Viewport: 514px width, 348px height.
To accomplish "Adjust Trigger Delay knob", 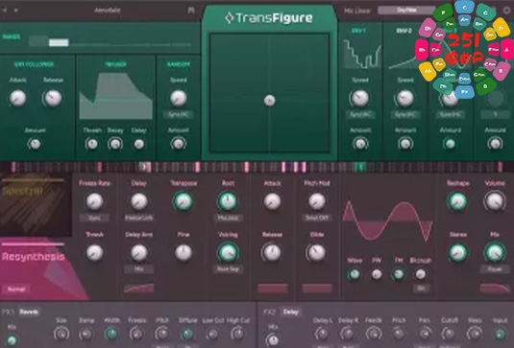I will (139, 144).
